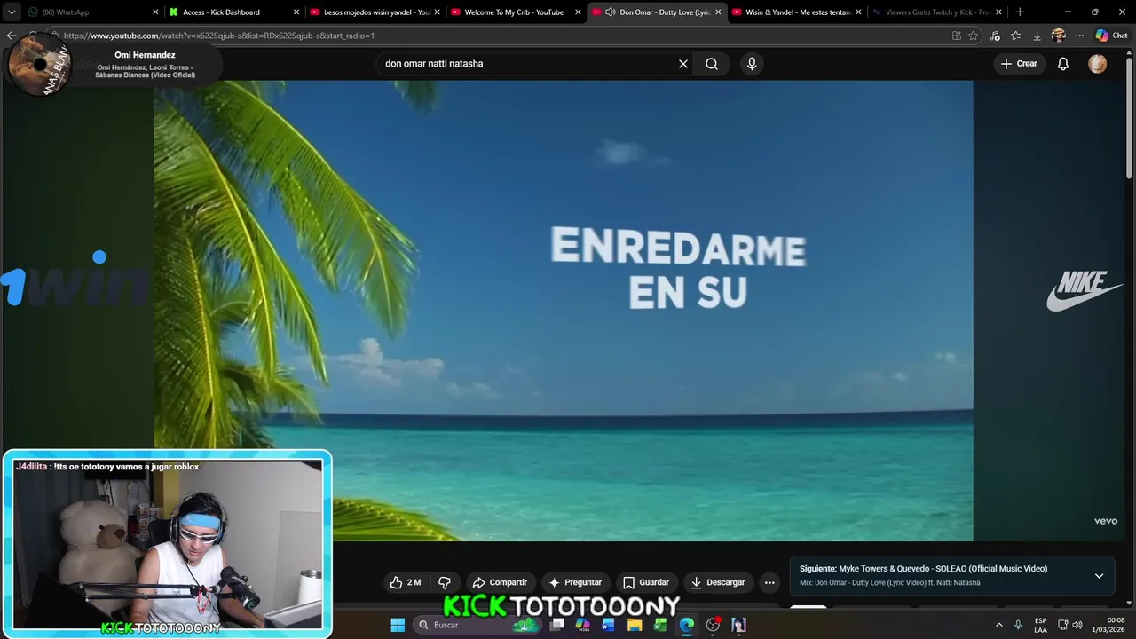Screen dimensions: 1136x639
Task: Start voice search with microphone icon
Action: [752, 64]
